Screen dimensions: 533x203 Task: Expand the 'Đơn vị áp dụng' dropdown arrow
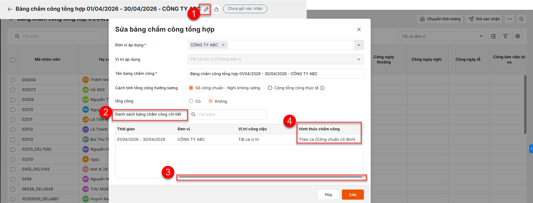pyautogui.click(x=359, y=45)
